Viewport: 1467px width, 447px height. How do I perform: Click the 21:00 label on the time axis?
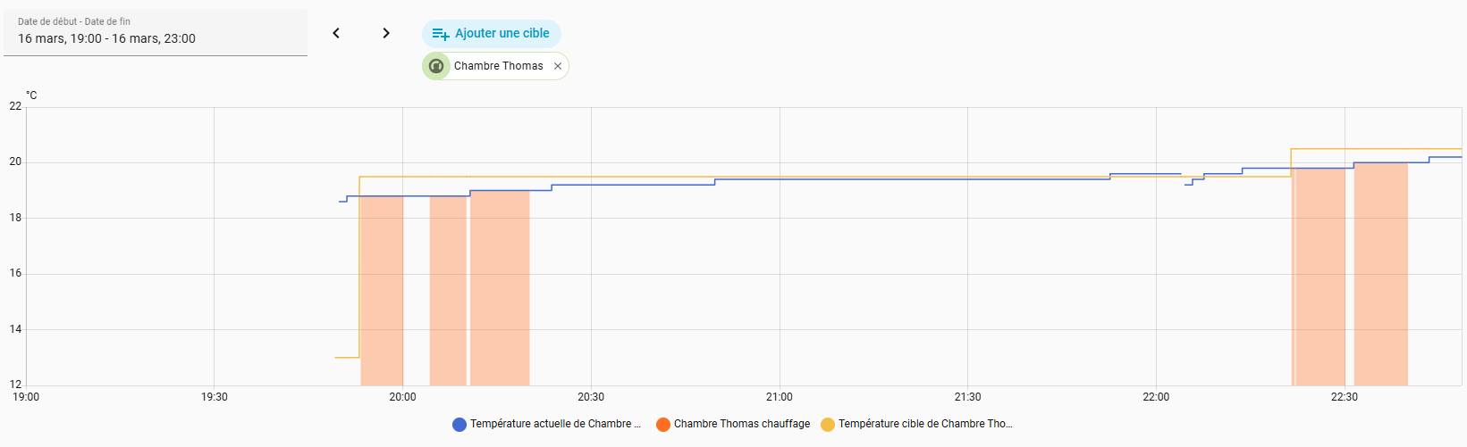pos(780,397)
